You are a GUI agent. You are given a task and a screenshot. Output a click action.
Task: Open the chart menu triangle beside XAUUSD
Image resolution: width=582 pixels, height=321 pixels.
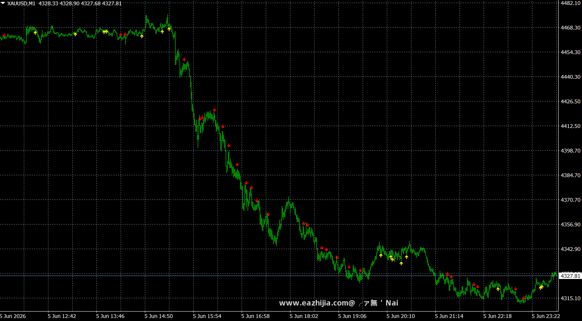coord(3,3)
